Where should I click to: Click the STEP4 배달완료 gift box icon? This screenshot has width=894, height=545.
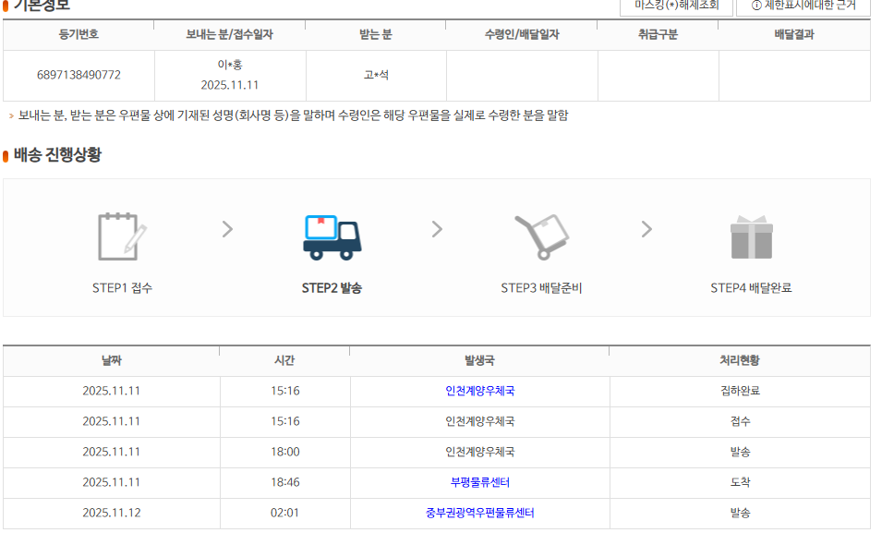(x=751, y=237)
